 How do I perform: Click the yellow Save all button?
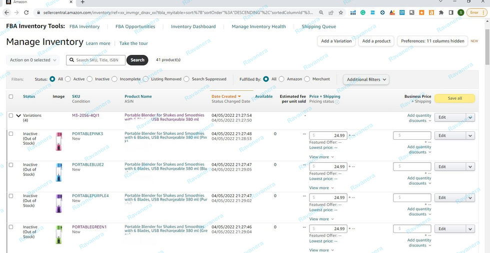coord(454,98)
